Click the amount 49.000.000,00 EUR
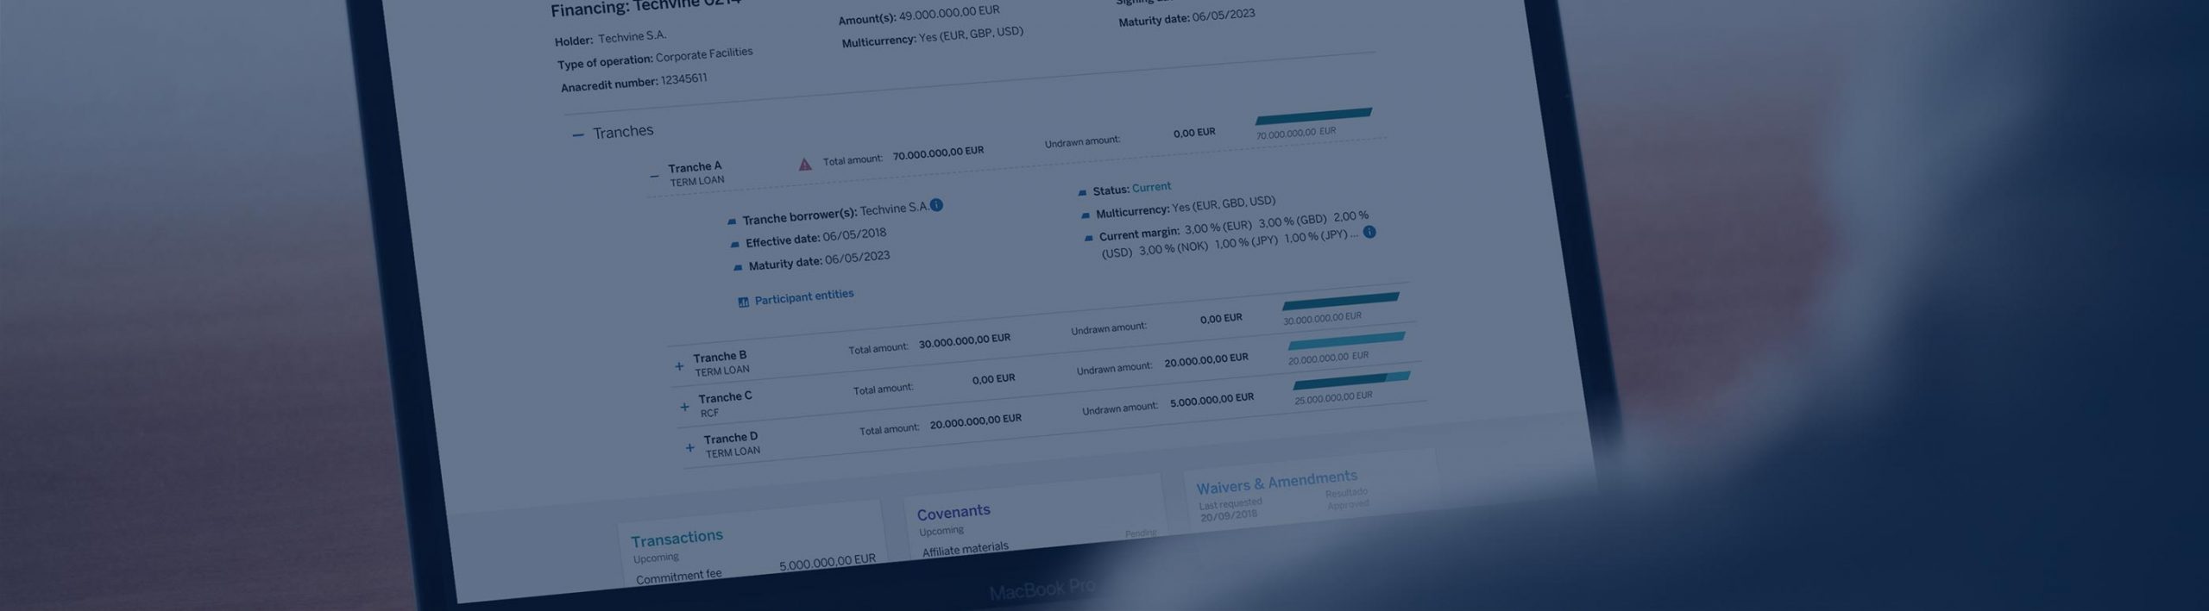The height and width of the screenshot is (611, 2209). pyautogui.click(x=949, y=14)
